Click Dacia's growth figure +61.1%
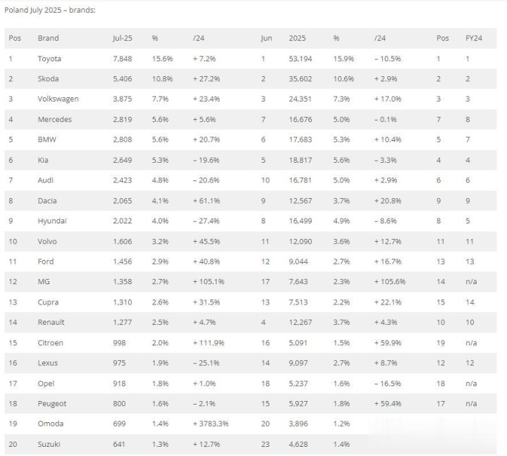Image resolution: width=507 pixels, height=456 pixels. click(x=207, y=201)
